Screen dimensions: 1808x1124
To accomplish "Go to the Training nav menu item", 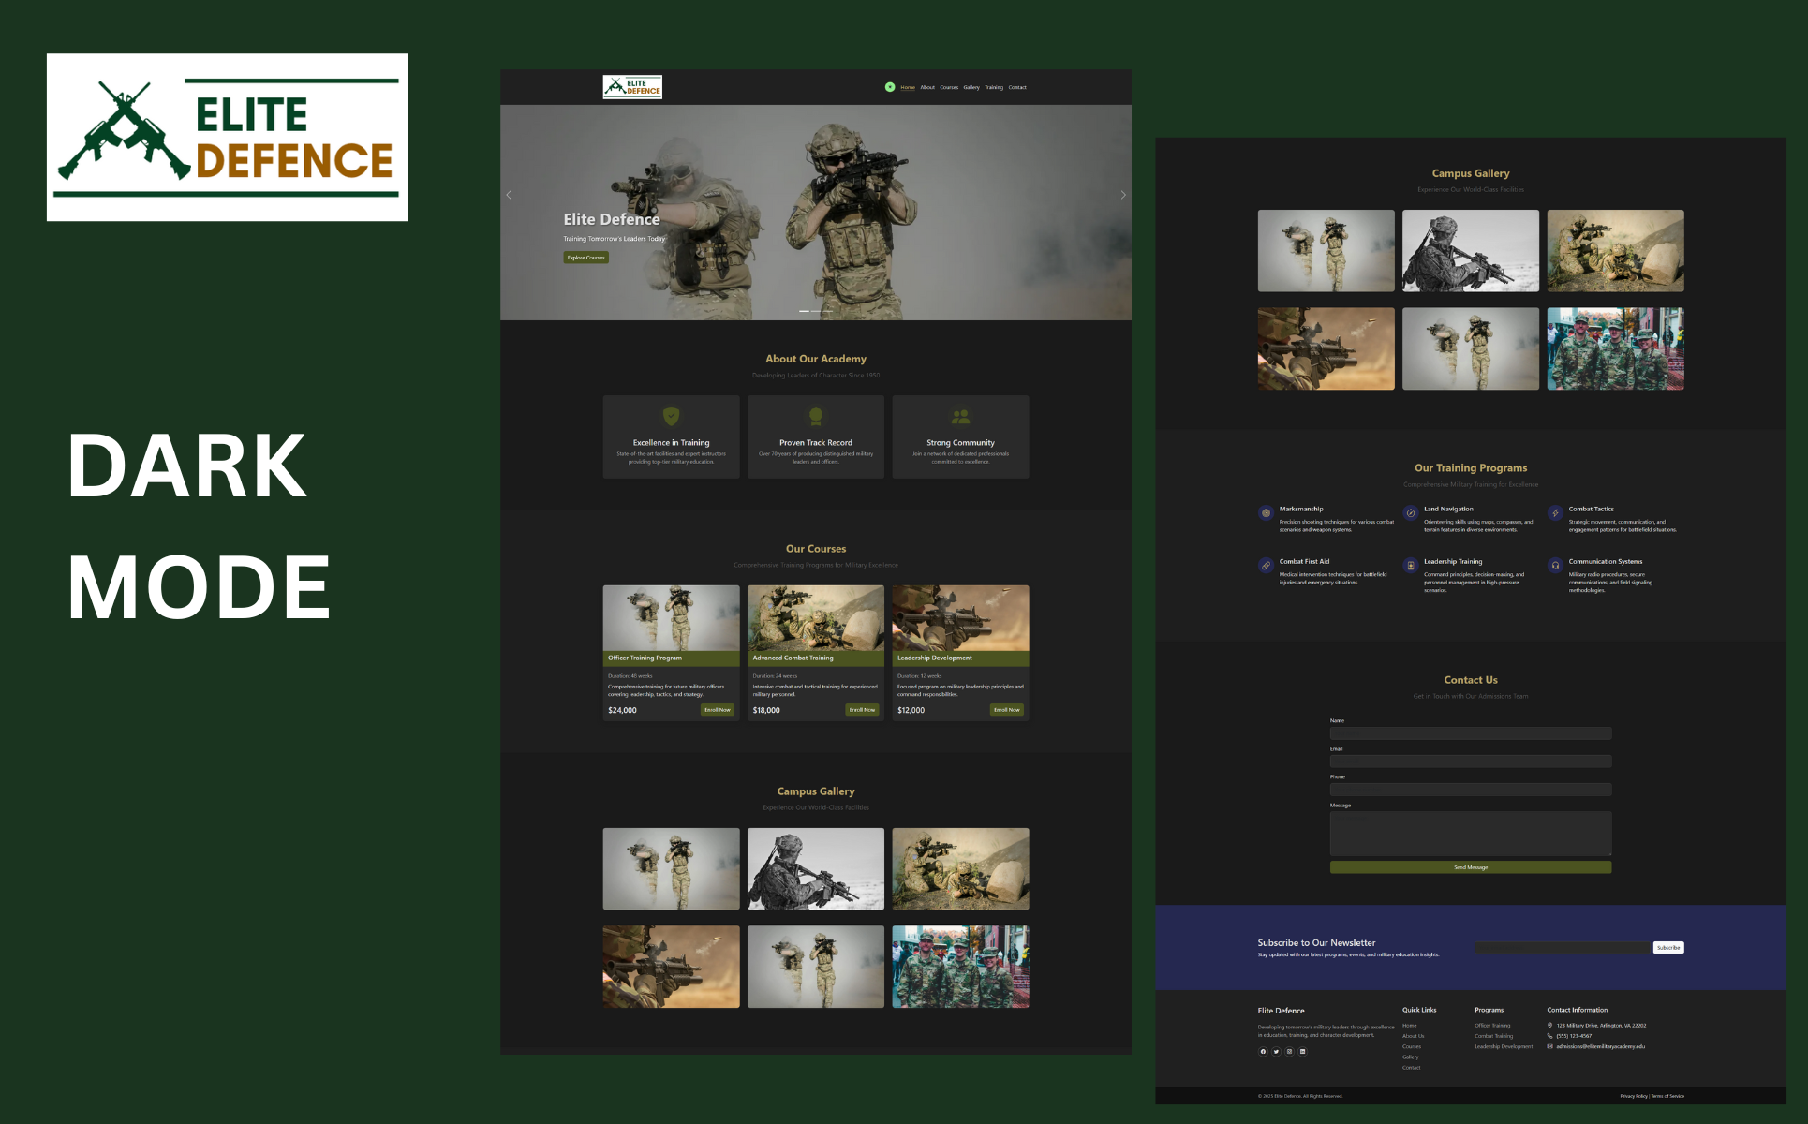I will pyautogui.click(x=993, y=87).
